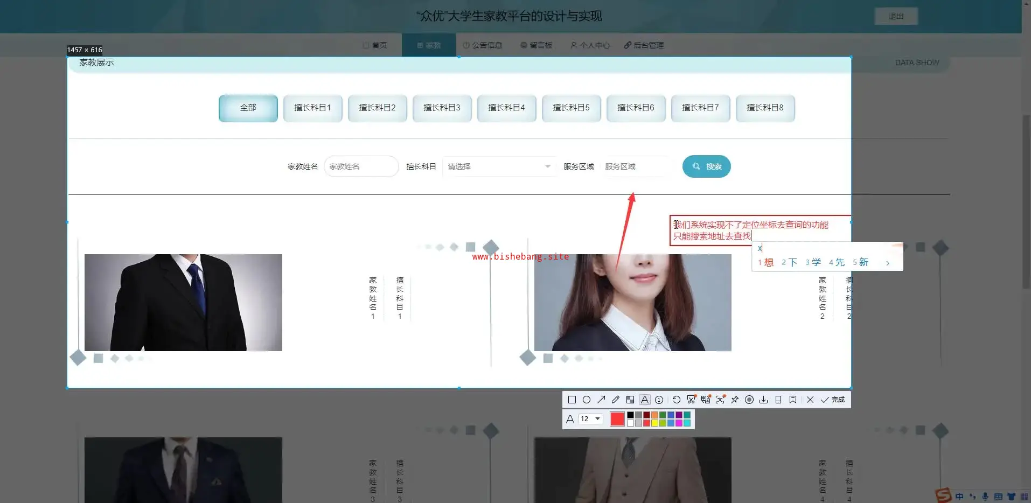Toggle Sogou voice input microphone
This screenshot has height=503, width=1031.
coord(985,497)
